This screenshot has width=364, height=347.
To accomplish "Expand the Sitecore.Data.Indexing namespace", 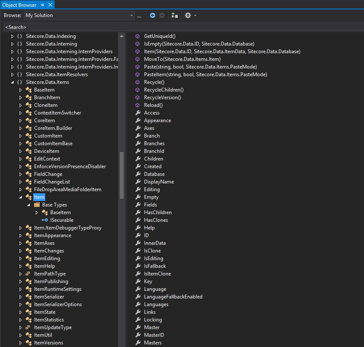I will [12, 36].
